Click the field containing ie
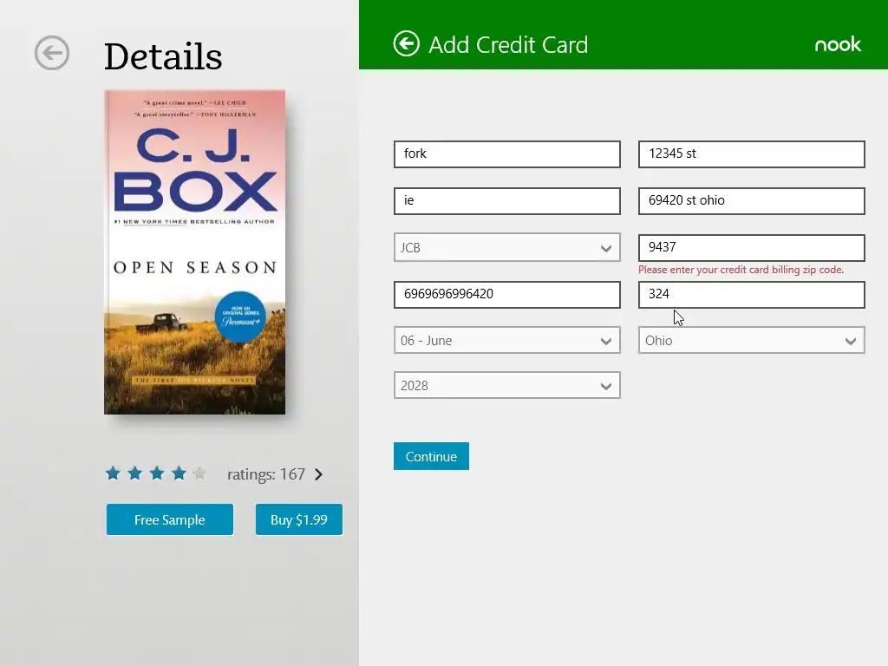888x666 pixels. click(506, 201)
